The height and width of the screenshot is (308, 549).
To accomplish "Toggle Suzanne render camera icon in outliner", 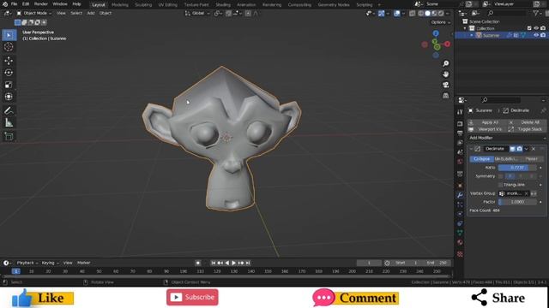I will point(543,35).
